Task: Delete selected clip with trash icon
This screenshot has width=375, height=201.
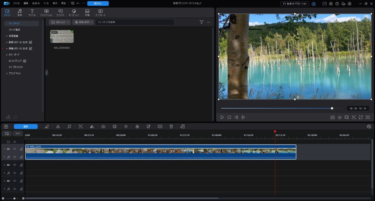Action: [x=171, y=126]
